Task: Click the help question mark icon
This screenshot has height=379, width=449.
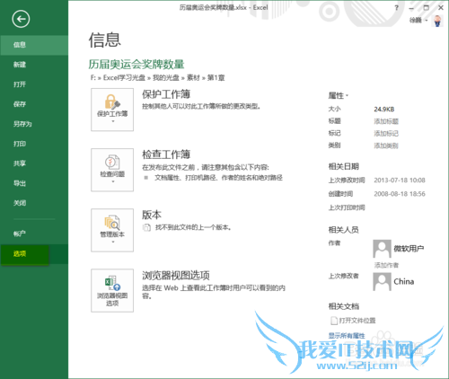Action: (397, 8)
